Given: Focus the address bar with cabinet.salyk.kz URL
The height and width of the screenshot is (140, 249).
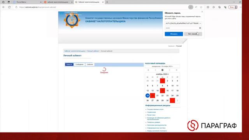Looking at the screenshot, I should (x=37, y=7).
